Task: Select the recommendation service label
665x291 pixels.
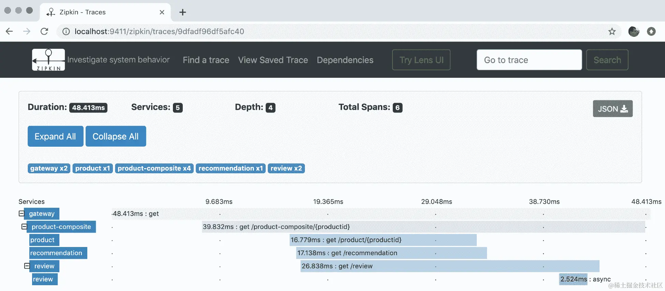Action: point(58,253)
